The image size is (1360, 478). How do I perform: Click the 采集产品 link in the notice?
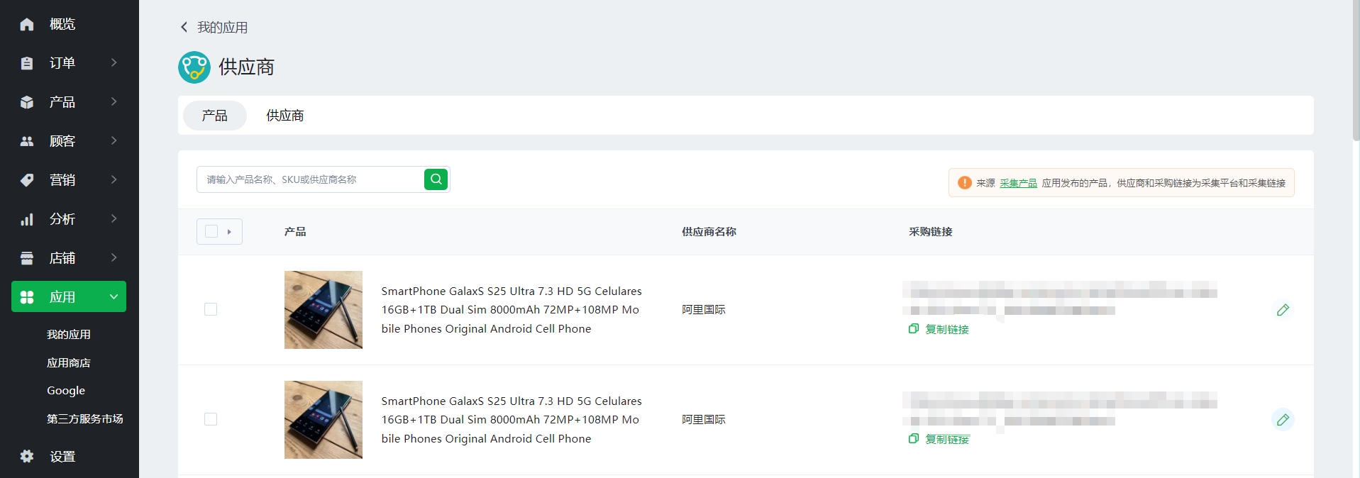tap(1018, 183)
